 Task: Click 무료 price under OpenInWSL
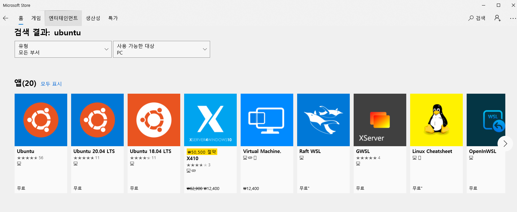(473, 188)
